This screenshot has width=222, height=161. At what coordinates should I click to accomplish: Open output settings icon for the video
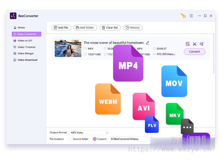click(x=188, y=44)
